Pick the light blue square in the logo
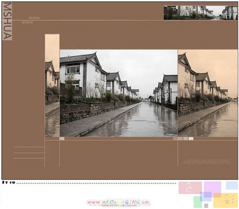This screenshot has width=239, height=209. click(232, 185)
